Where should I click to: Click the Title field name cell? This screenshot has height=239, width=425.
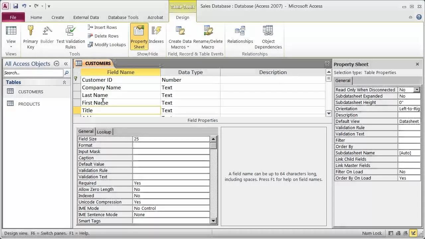point(121,110)
